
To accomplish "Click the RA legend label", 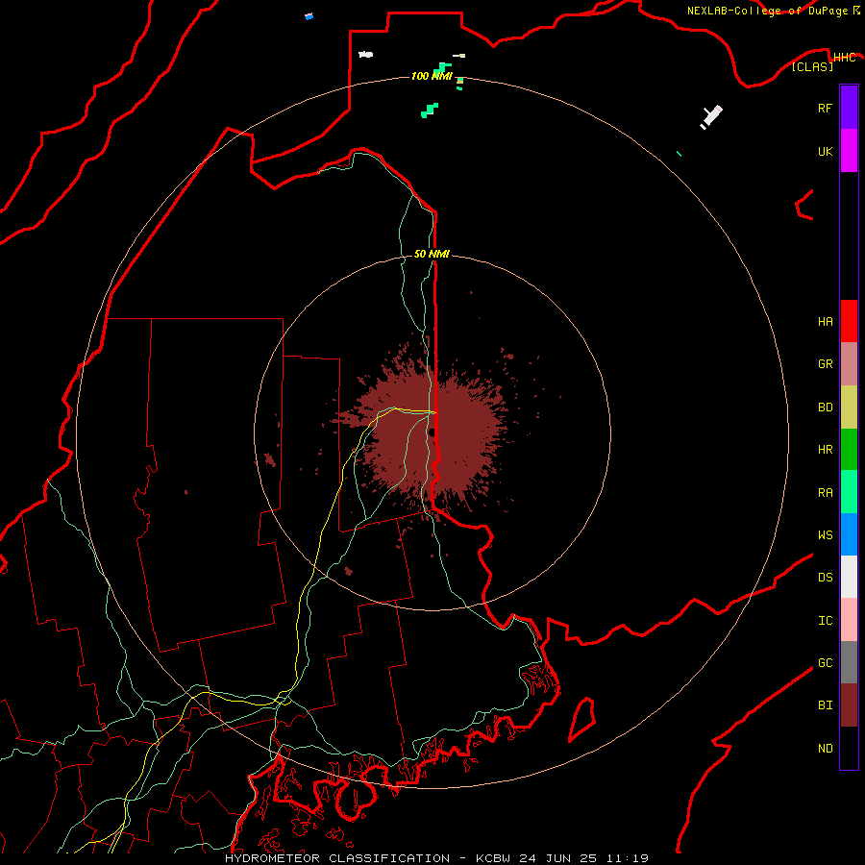I will pyautogui.click(x=825, y=493).
